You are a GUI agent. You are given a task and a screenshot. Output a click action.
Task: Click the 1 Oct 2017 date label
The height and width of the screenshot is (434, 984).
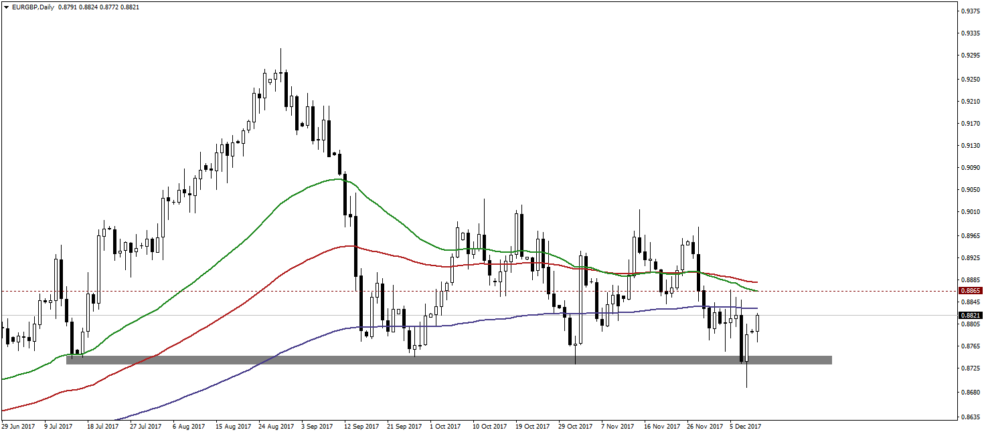(445, 426)
